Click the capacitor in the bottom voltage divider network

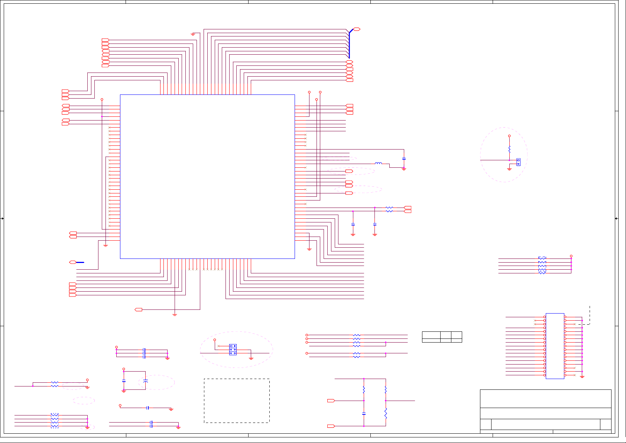364,414
